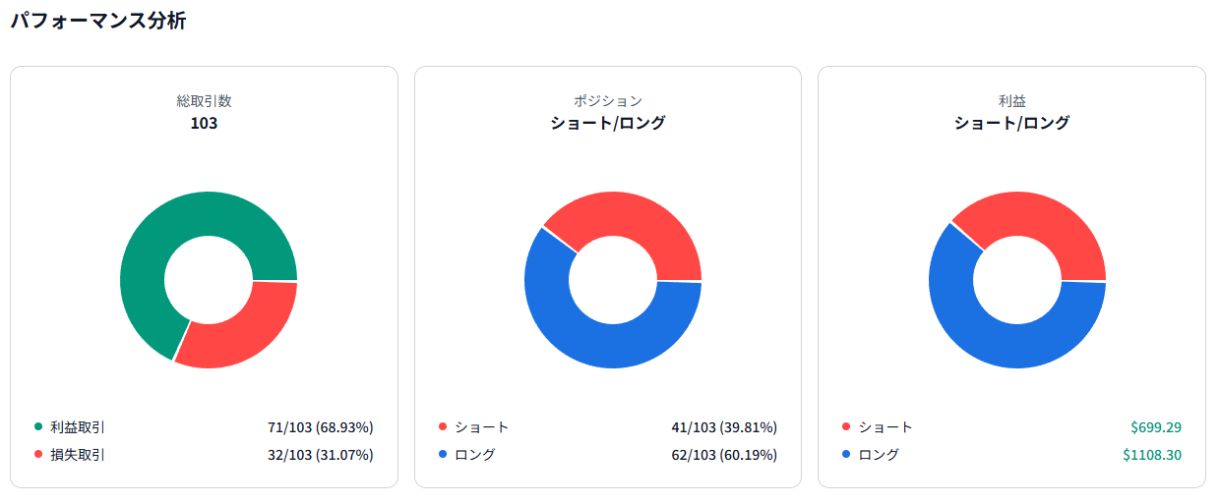This screenshot has width=1221, height=504.
Task: Click the green 利益取引 legend dot
Action: point(38,427)
